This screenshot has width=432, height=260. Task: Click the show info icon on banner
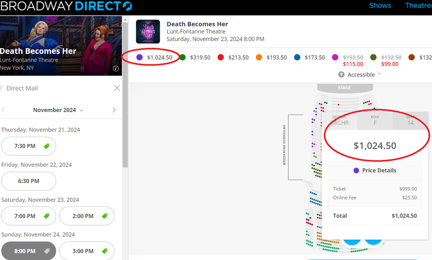click(x=116, y=68)
